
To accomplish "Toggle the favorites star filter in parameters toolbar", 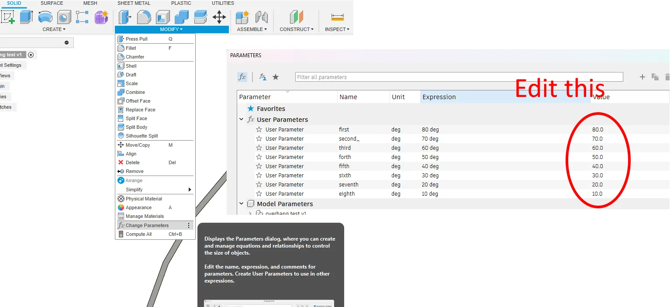I will tap(276, 77).
